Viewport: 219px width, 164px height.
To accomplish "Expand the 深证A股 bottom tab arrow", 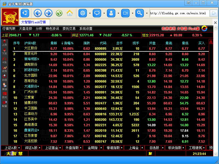I will pos(39,148).
